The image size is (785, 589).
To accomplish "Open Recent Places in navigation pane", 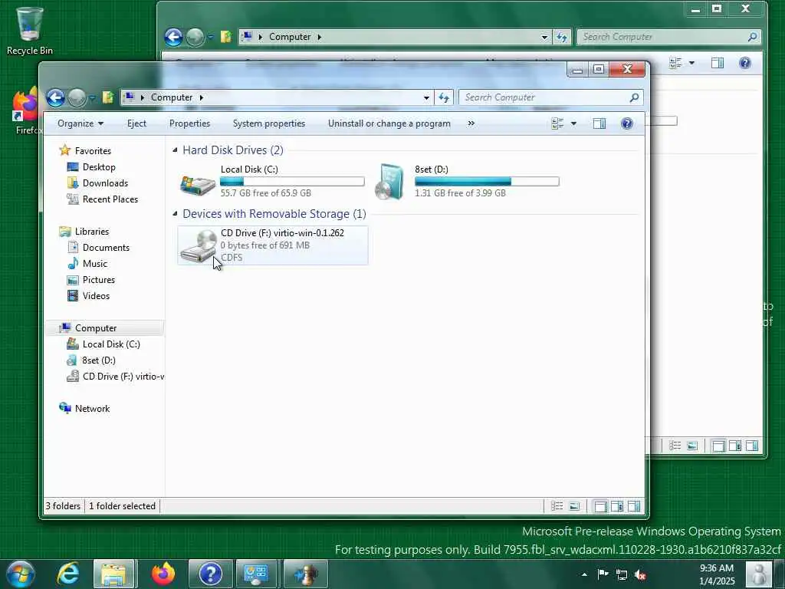I will pos(110,199).
